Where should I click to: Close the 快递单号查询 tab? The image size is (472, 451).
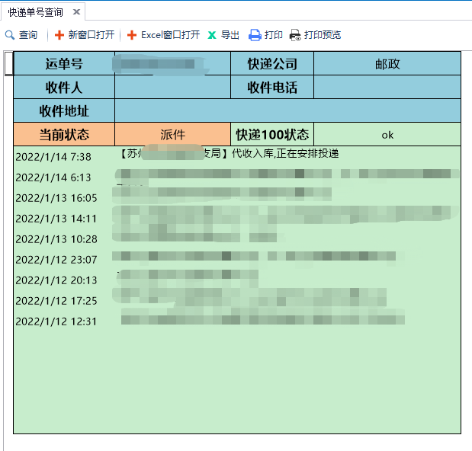[x=76, y=12]
